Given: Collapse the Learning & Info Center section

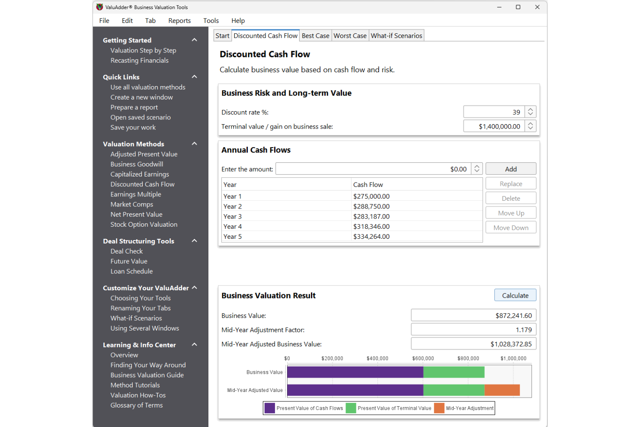Looking at the screenshot, I should (x=194, y=344).
